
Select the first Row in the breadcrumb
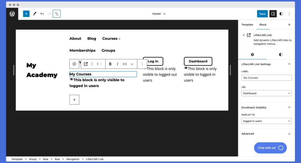(46, 159)
